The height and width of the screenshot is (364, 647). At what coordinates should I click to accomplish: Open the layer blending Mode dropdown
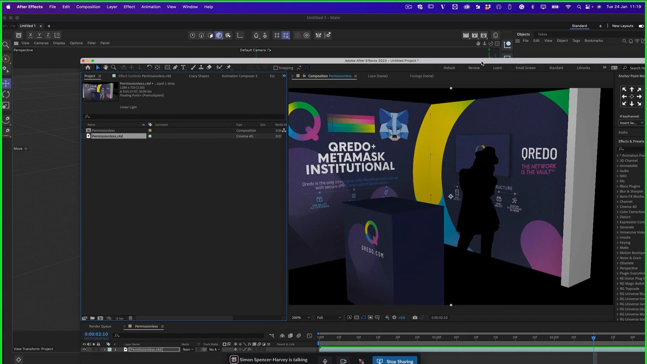(188, 350)
